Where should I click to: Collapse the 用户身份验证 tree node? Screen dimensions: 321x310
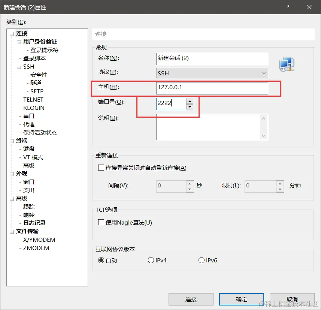click(19, 42)
